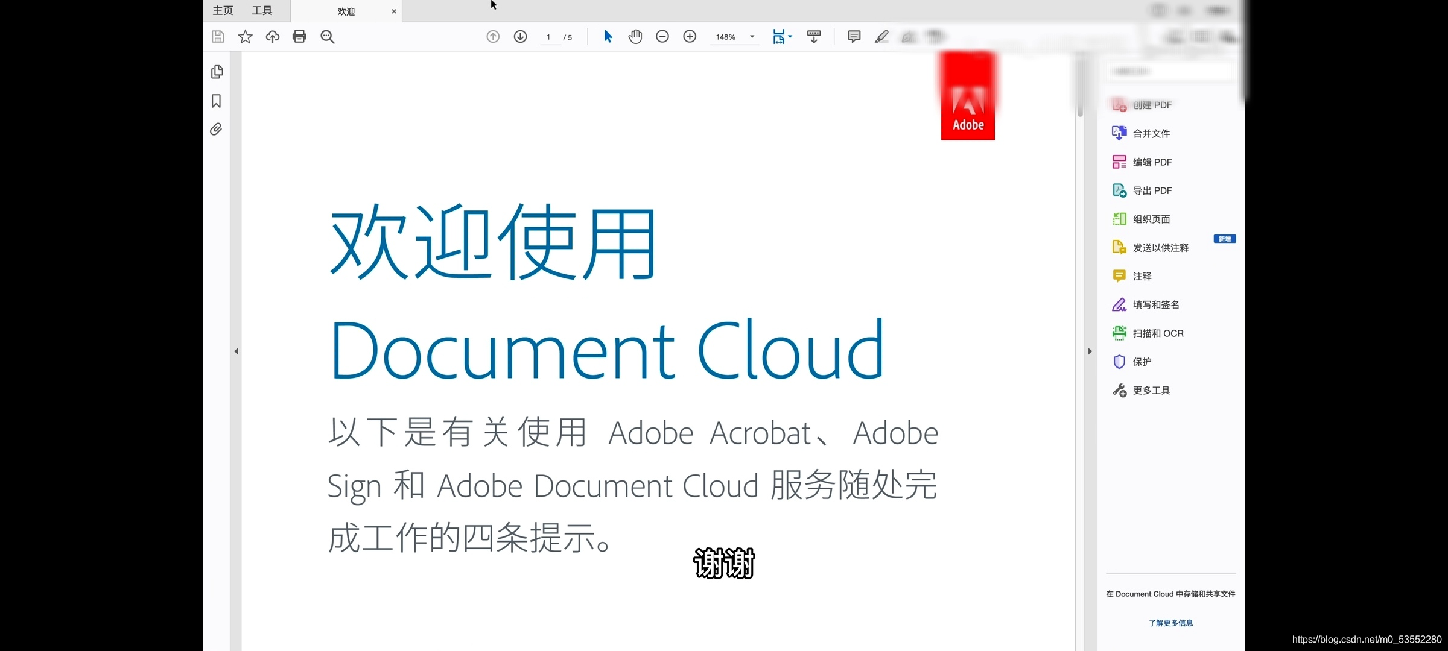Click the scrolling mode keyboard icon
This screenshot has height=651, width=1448.
click(x=814, y=37)
